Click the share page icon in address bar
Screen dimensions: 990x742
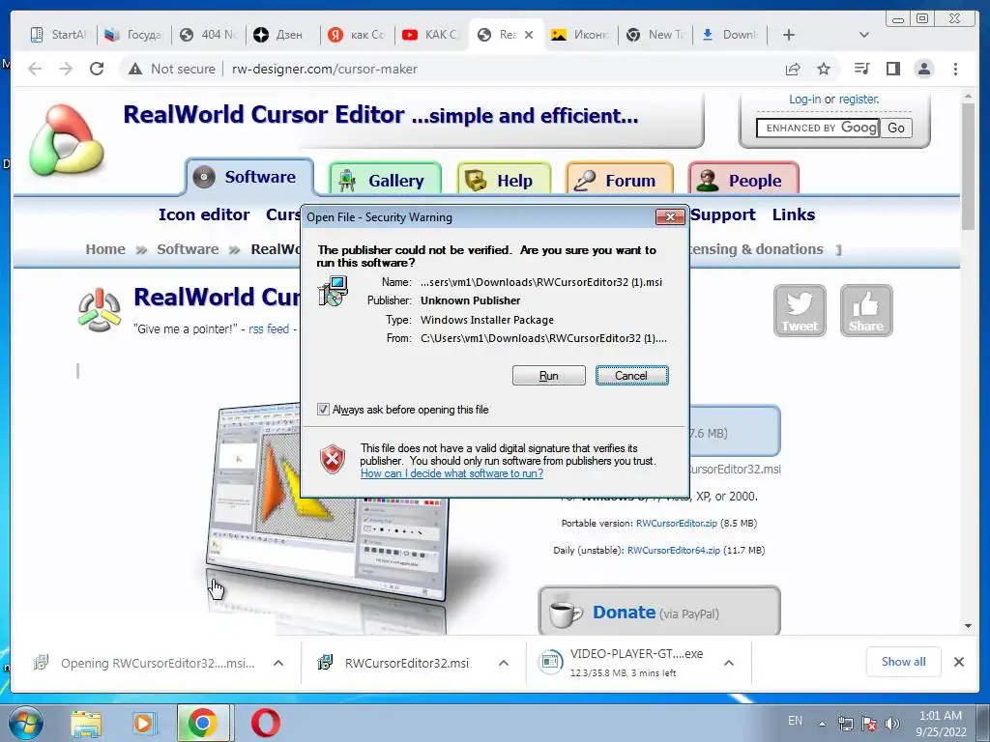coord(793,69)
